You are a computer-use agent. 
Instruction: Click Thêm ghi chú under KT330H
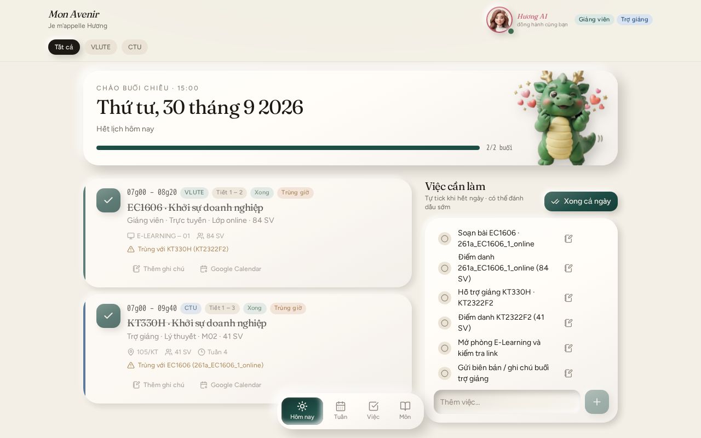pyautogui.click(x=159, y=385)
